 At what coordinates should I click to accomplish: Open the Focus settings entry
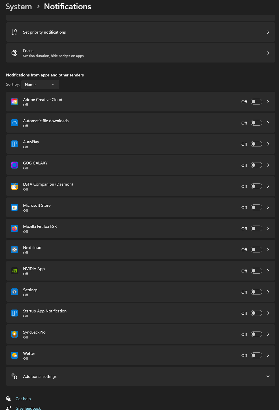pos(141,53)
